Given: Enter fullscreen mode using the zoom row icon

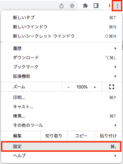Looking at the screenshot, I should pos(112,87).
